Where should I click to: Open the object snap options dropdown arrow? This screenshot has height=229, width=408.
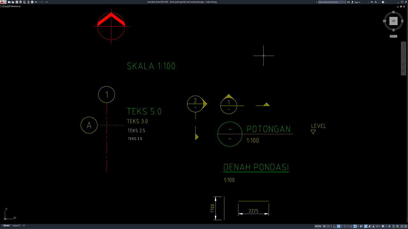tap(358, 226)
